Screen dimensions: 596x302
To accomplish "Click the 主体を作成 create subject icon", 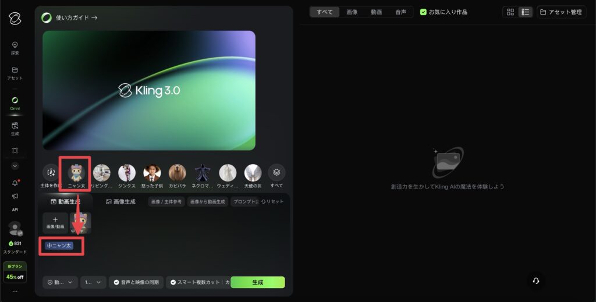I will [x=51, y=173].
